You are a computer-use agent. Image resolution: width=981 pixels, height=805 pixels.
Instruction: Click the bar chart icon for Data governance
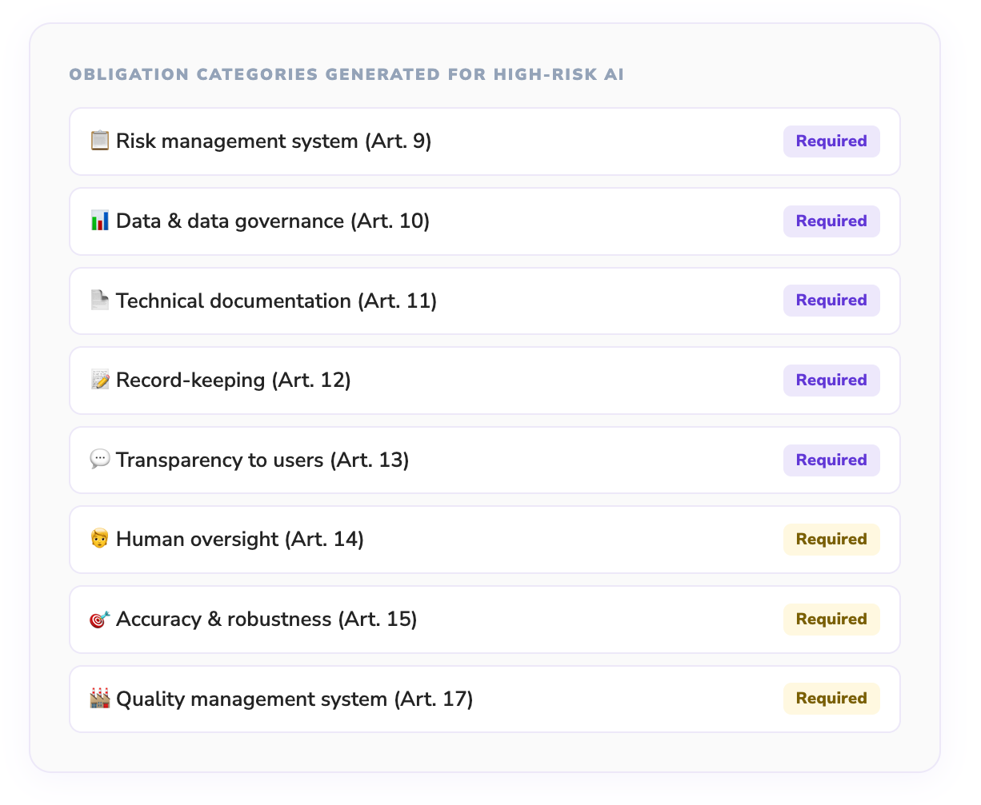tap(99, 221)
